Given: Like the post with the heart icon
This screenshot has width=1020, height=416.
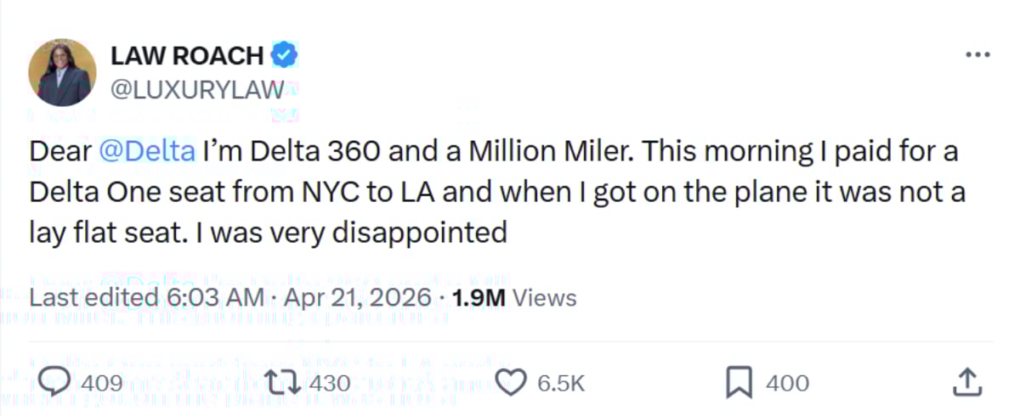Looking at the screenshot, I should pyautogui.click(x=510, y=383).
